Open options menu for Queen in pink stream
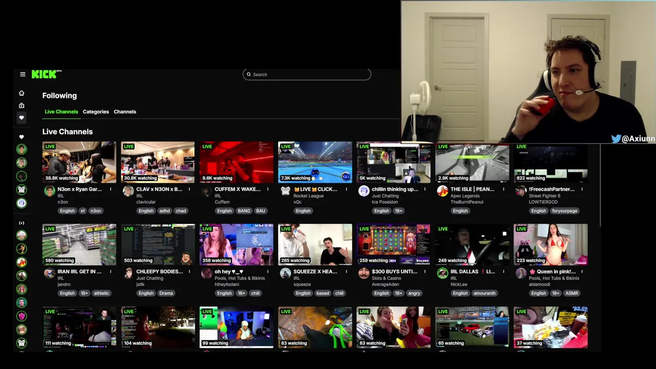This screenshot has height=369, width=656. [x=582, y=272]
